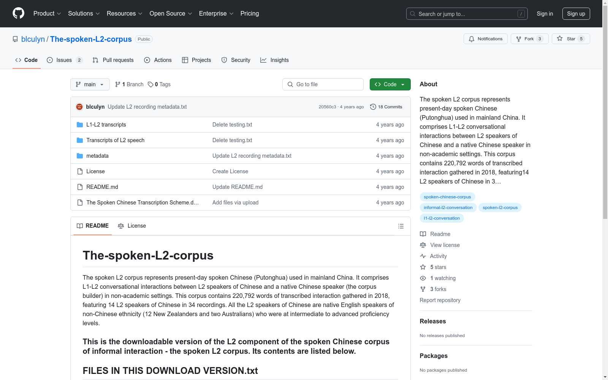Fork the repository
Viewport: 608px width, 380px height.
[x=529, y=39]
